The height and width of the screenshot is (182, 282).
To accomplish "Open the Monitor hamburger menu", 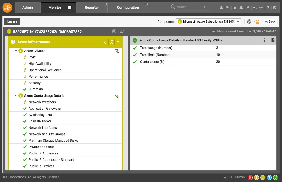I will click(x=69, y=8).
